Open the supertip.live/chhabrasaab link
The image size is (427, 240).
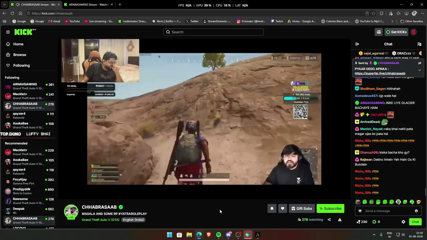click(380, 73)
